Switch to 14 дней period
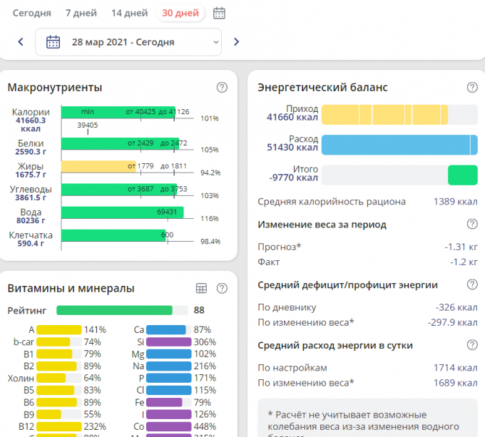This screenshot has width=485, height=437. [x=129, y=13]
